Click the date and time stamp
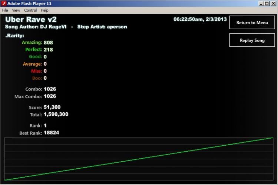 pos(200,19)
